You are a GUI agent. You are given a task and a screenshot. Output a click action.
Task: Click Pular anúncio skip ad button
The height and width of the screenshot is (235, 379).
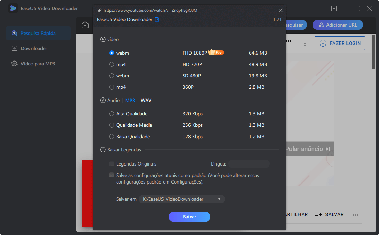(310, 149)
